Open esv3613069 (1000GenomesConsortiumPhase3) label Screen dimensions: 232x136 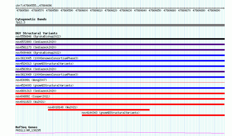(47, 74)
